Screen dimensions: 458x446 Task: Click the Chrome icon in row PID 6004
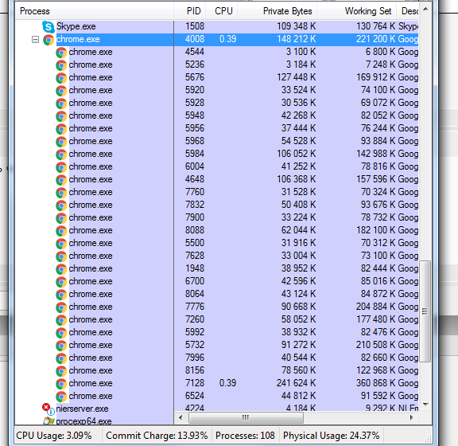[x=61, y=167]
